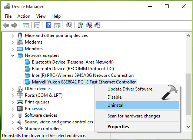The width and height of the screenshot is (193, 140).
Task: Expand the Monitors category
Action: pos(13,49)
